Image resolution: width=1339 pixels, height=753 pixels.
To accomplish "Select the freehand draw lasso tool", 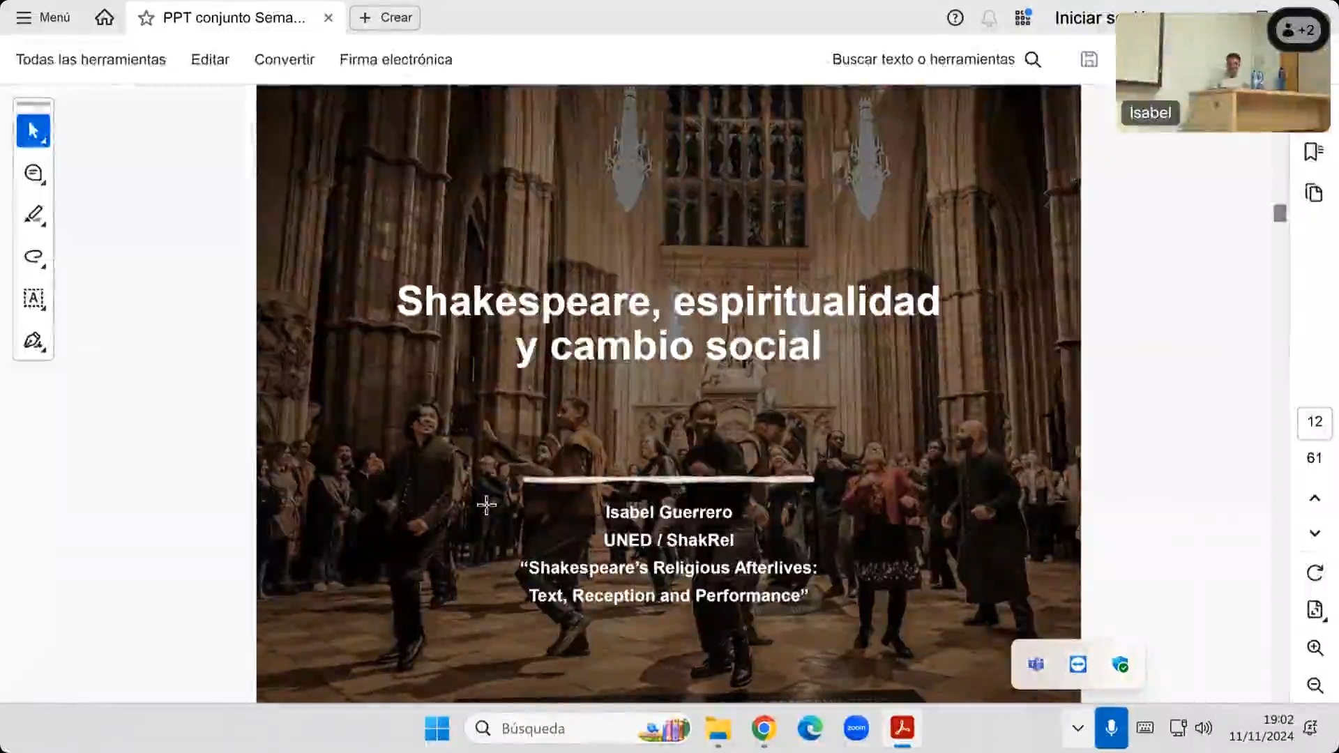I will point(33,257).
